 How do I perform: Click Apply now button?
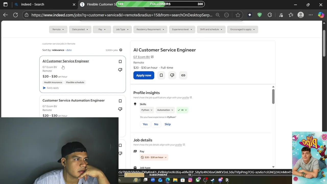pos(144,75)
